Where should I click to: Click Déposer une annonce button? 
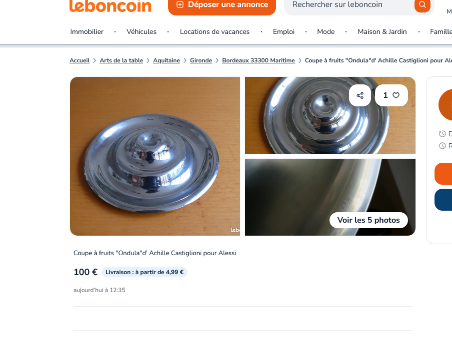pos(222,6)
